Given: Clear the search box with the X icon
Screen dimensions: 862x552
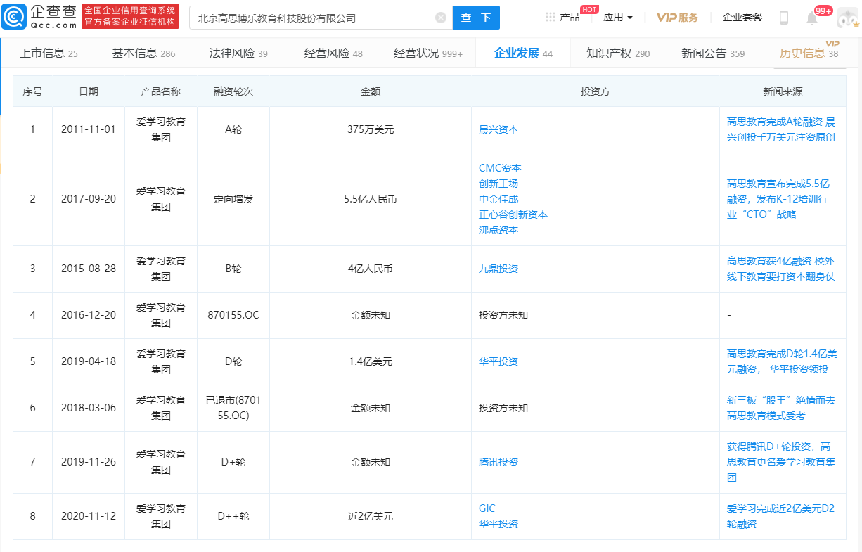Looking at the screenshot, I should click(441, 18).
